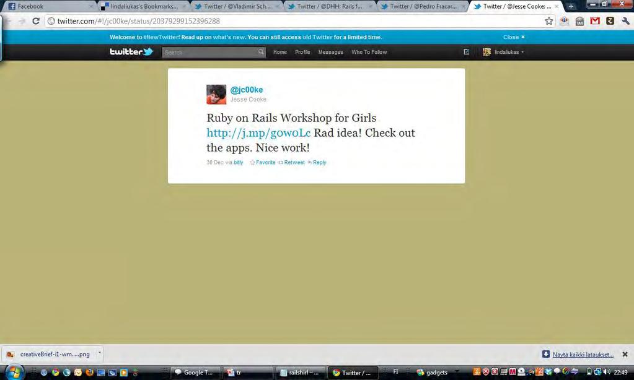Open the creativeBrief download options arrow
Screen dimensions: 634x380
coord(99,353)
